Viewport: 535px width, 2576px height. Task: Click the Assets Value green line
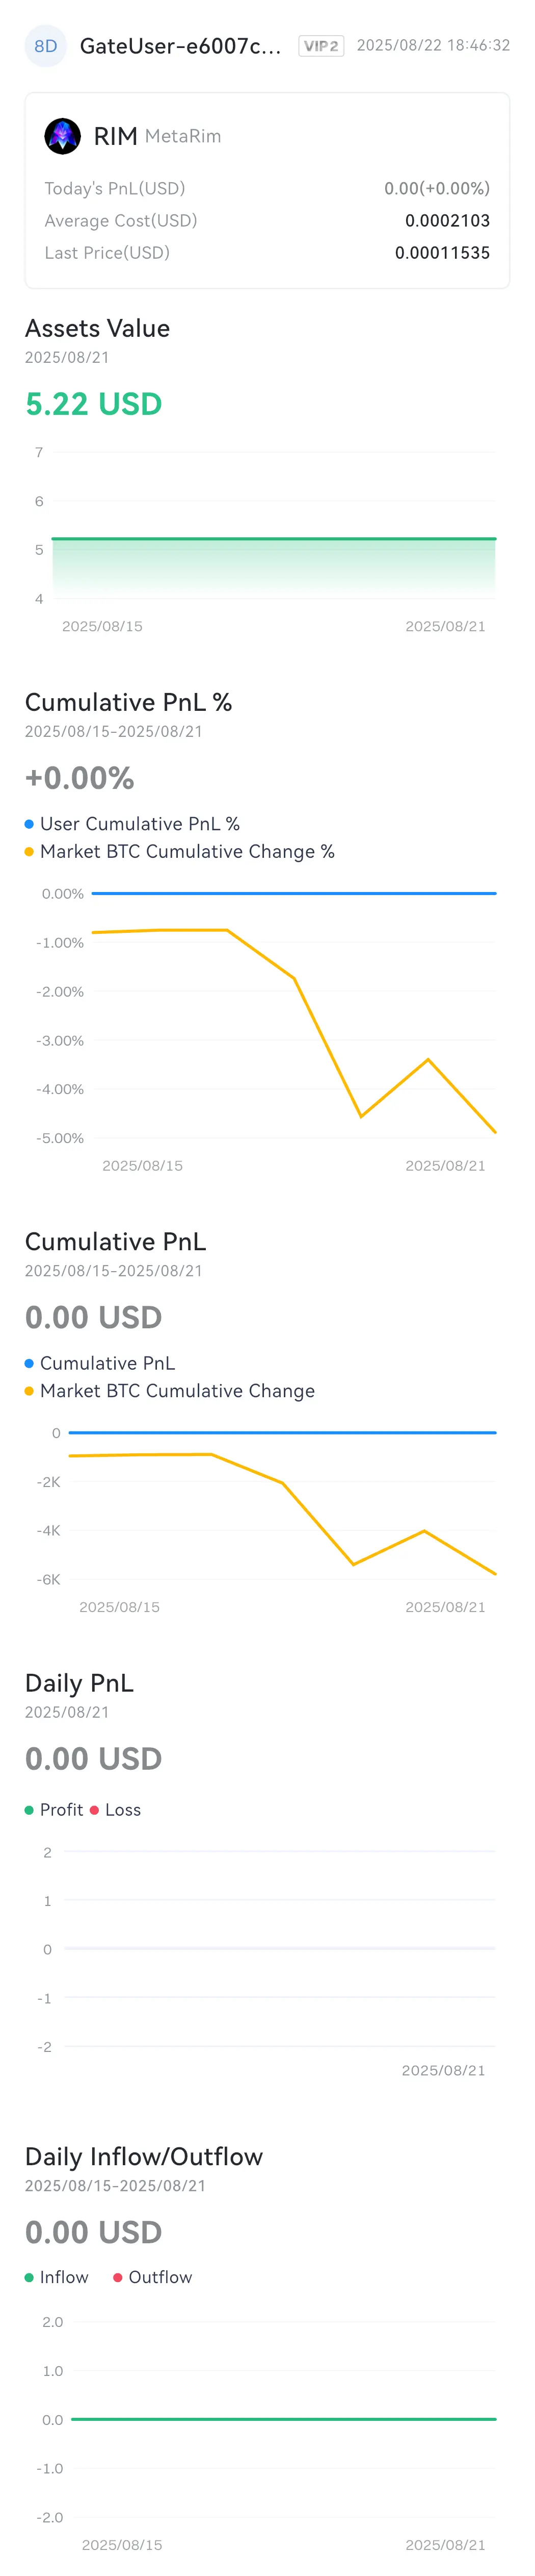274,539
